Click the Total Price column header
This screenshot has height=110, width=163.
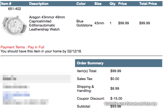pos(148,4)
